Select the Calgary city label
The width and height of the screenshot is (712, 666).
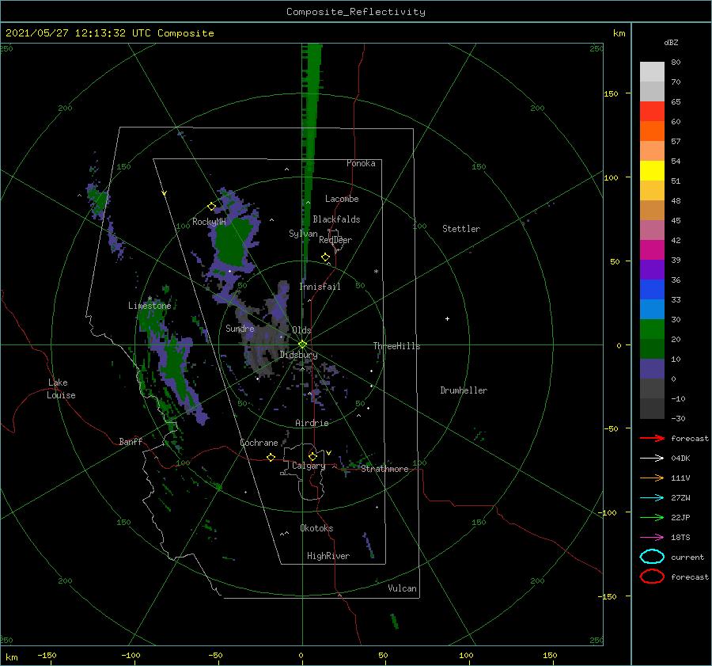pyautogui.click(x=309, y=466)
